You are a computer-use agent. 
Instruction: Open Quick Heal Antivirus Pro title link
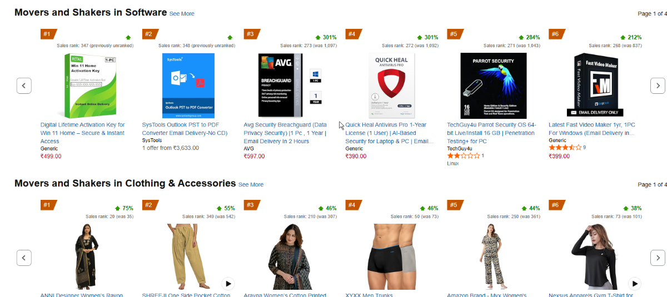click(389, 133)
